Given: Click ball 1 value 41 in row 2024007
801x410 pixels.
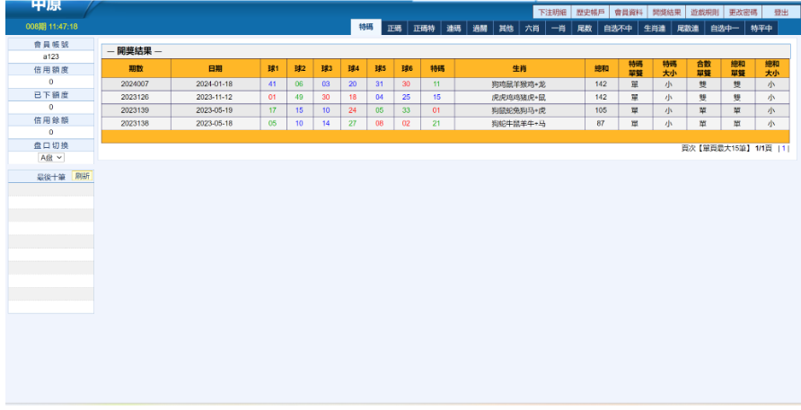Looking at the screenshot, I should (272, 84).
